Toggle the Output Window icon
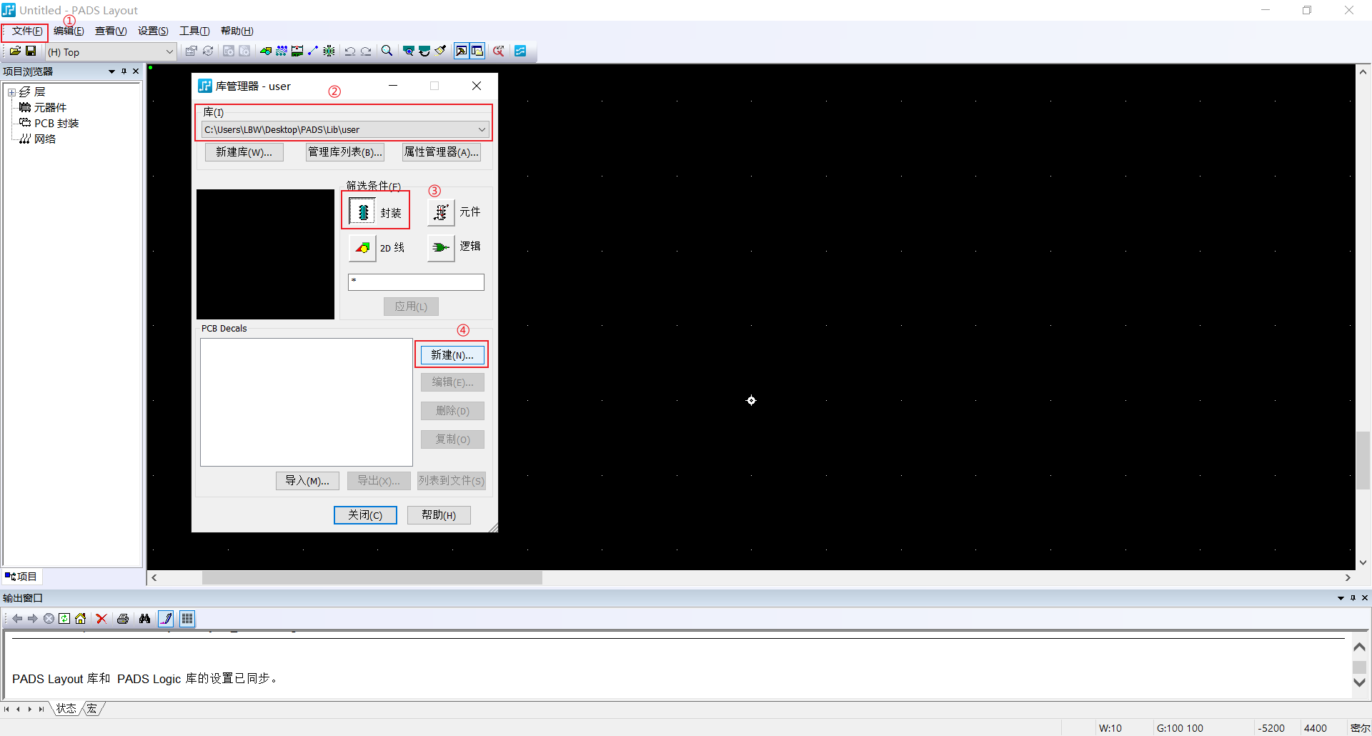This screenshot has height=736, width=1372. tap(462, 51)
